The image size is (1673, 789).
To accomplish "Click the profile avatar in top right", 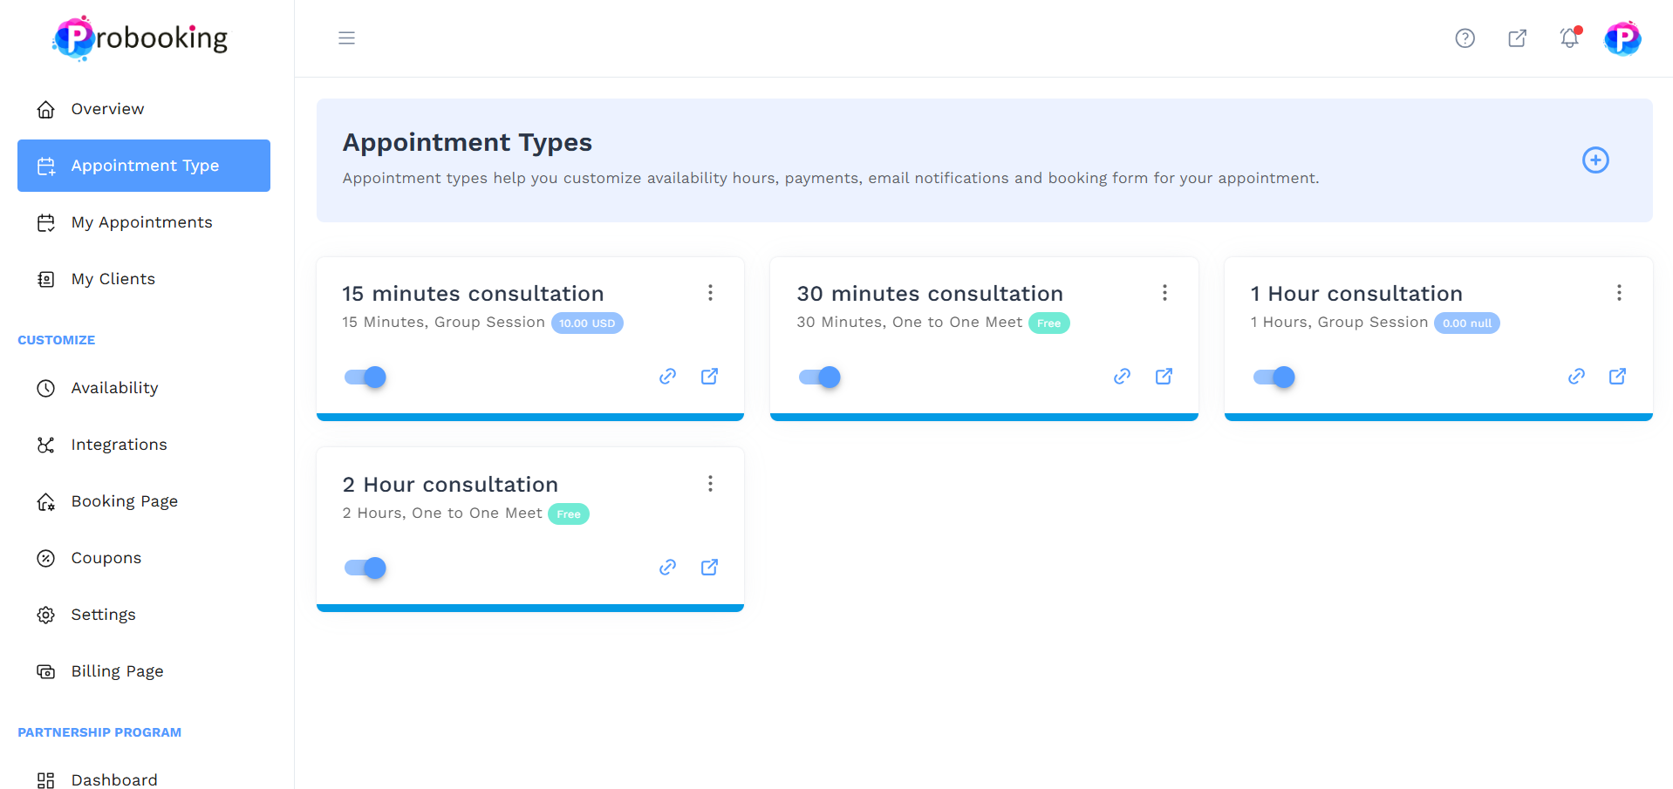I will click(x=1622, y=38).
